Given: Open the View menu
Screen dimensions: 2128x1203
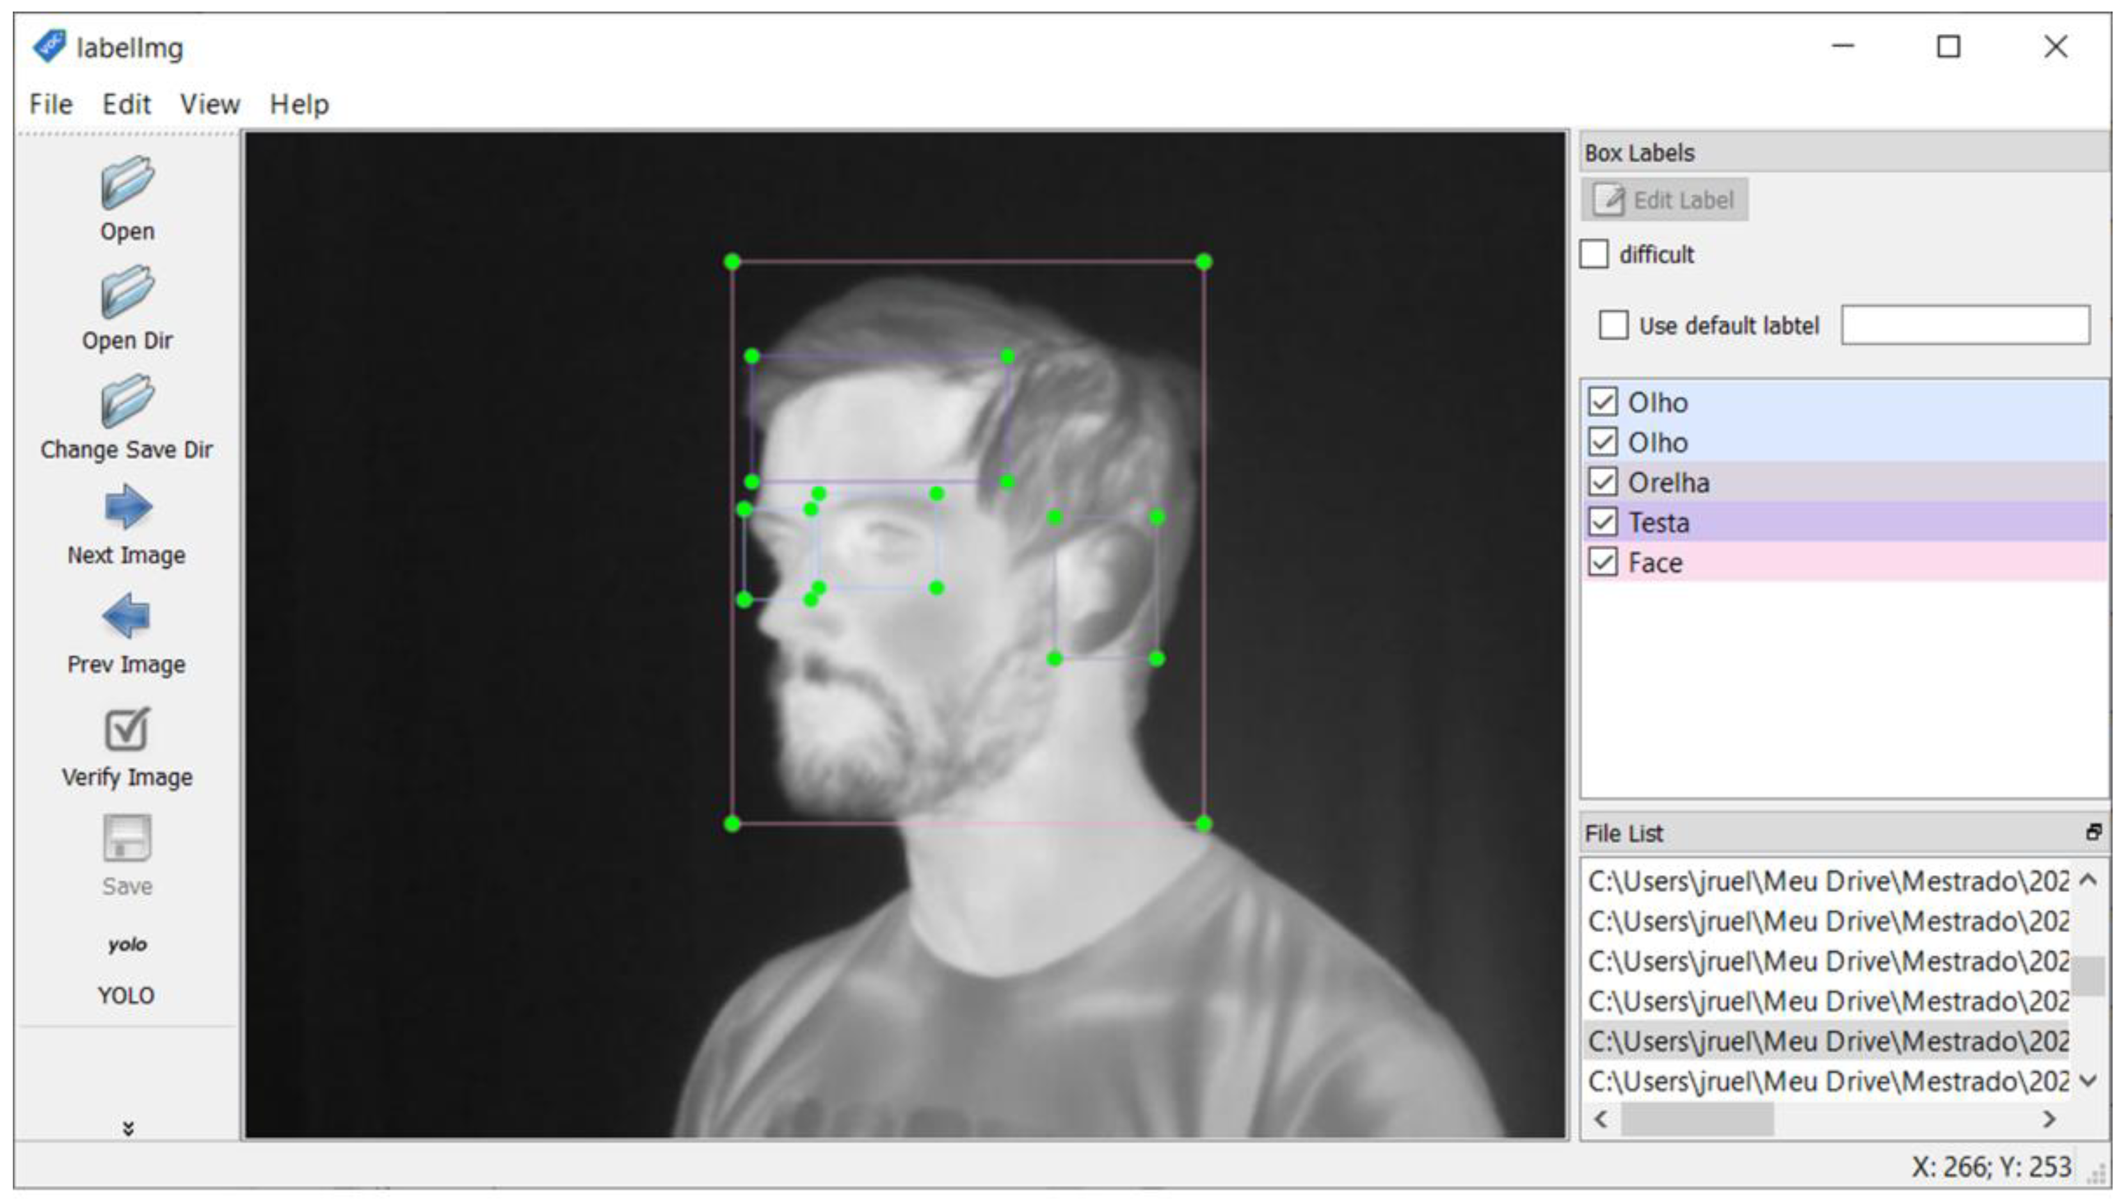Looking at the screenshot, I should (210, 104).
